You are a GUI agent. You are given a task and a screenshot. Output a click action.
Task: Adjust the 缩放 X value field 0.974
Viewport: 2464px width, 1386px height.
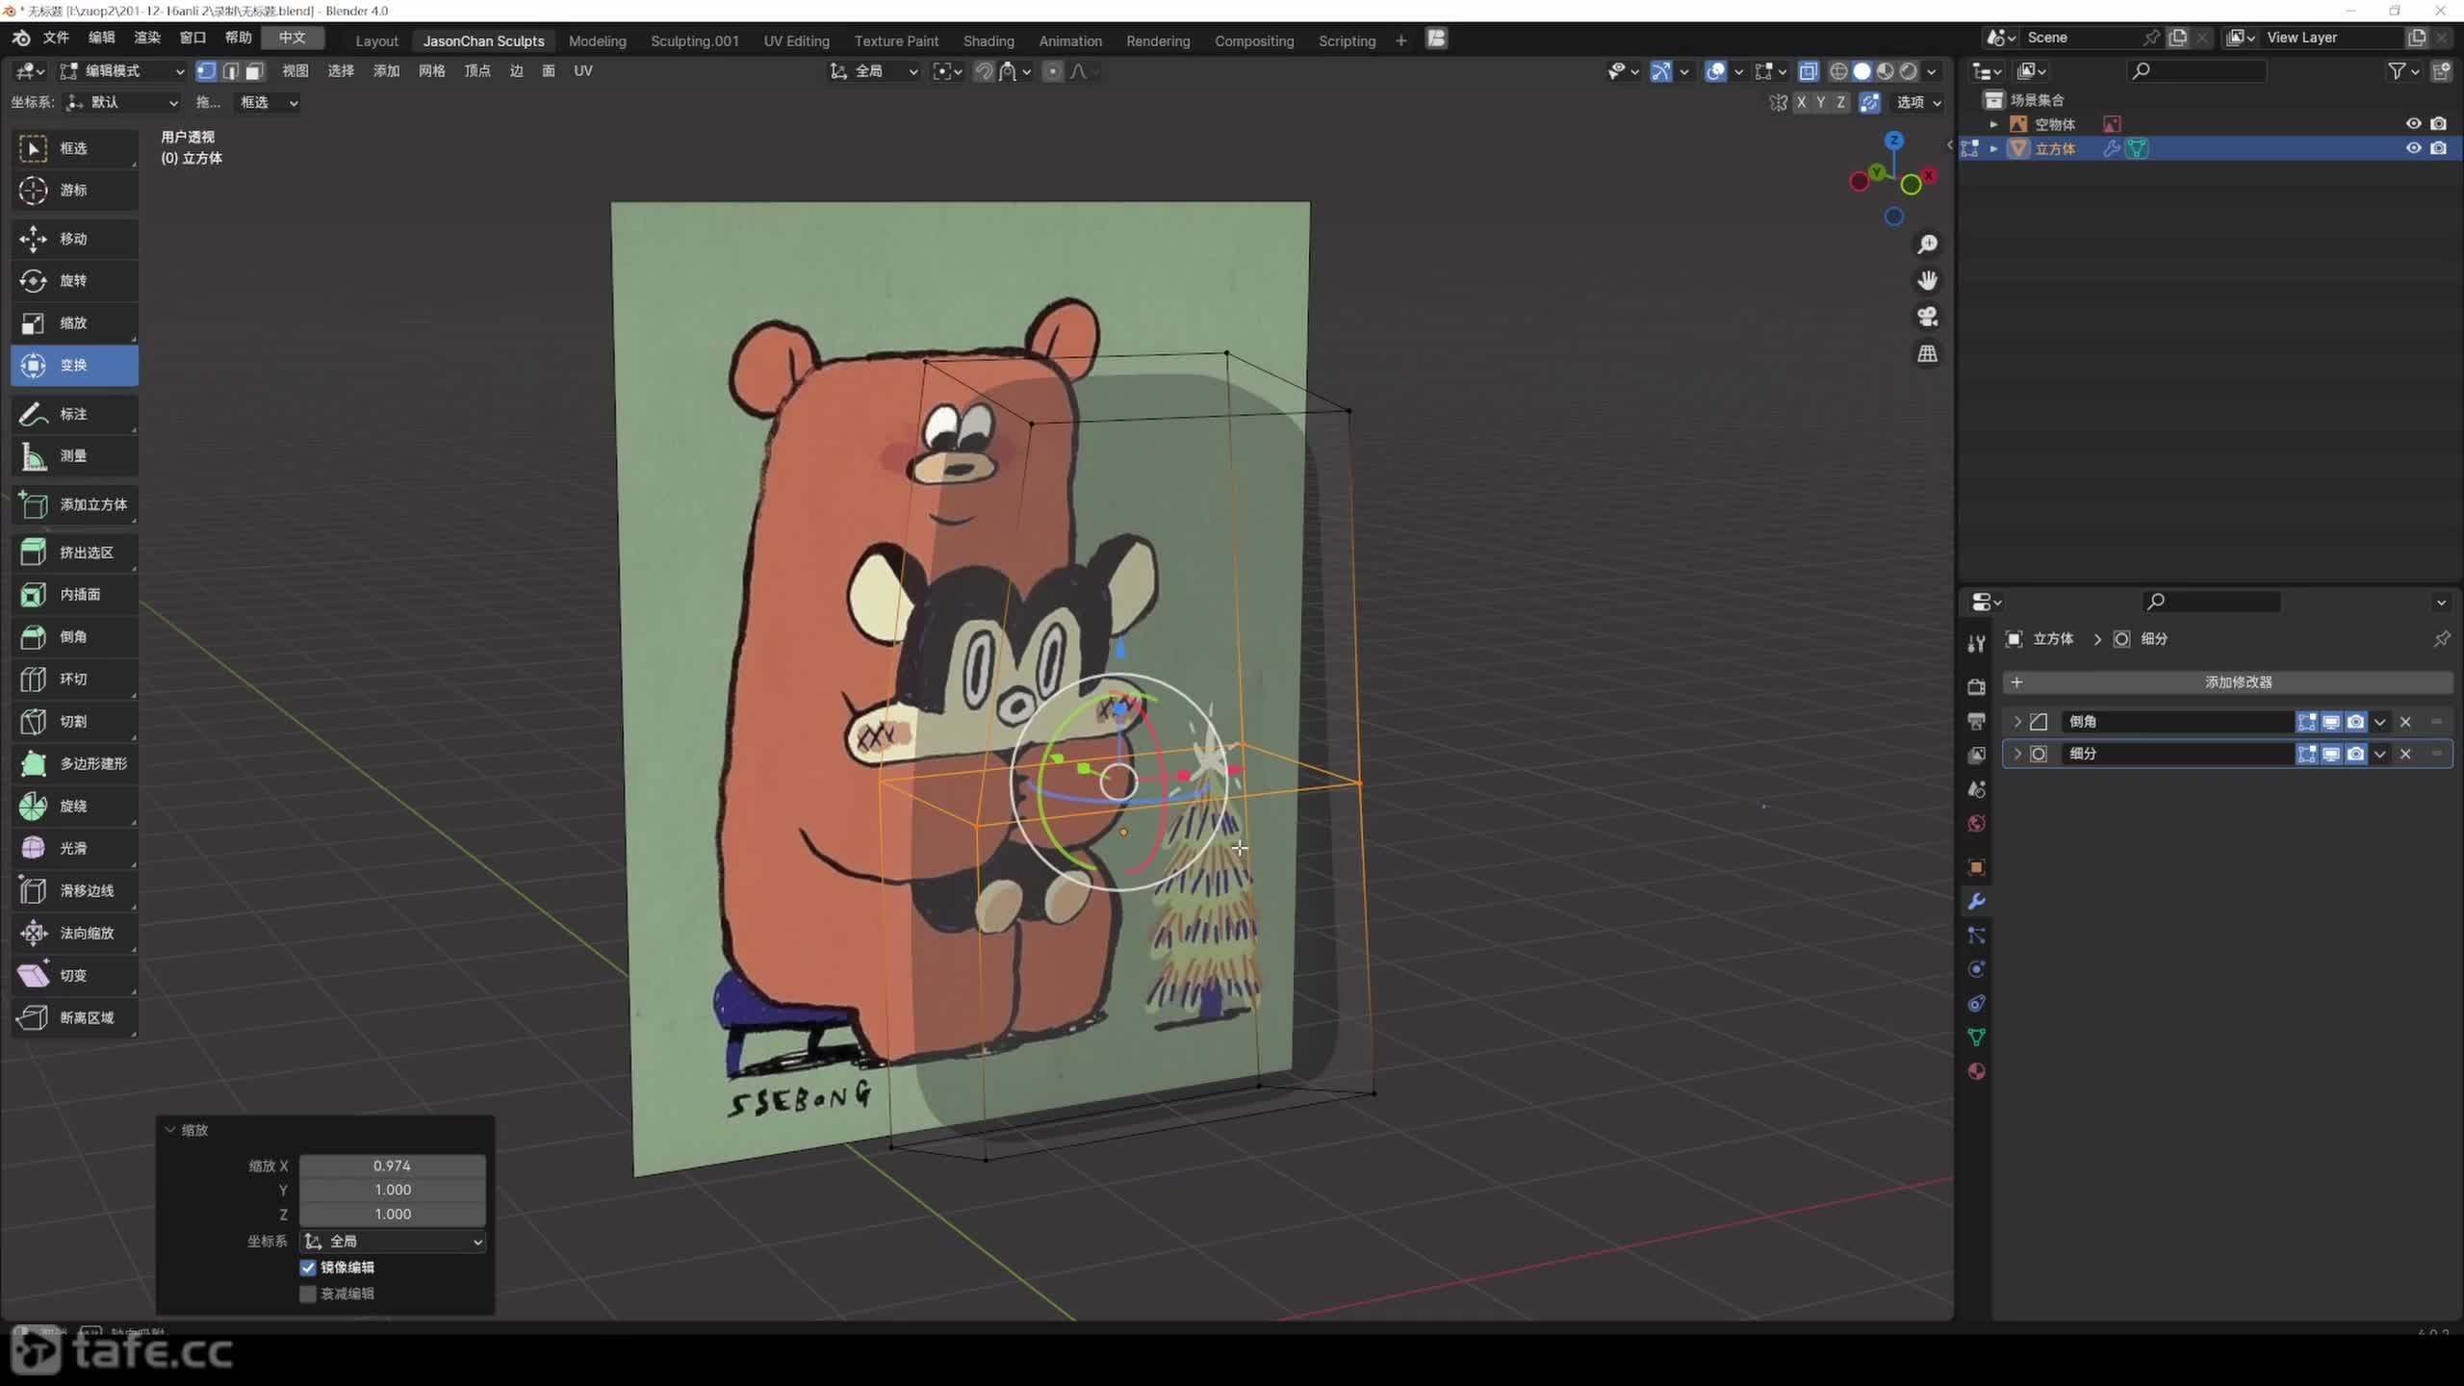click(x=392, y=1166)
